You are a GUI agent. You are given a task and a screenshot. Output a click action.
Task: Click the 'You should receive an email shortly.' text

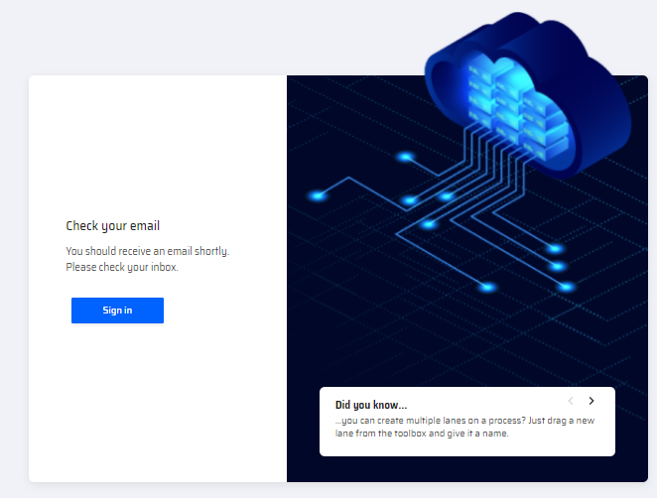pos(148,251)
